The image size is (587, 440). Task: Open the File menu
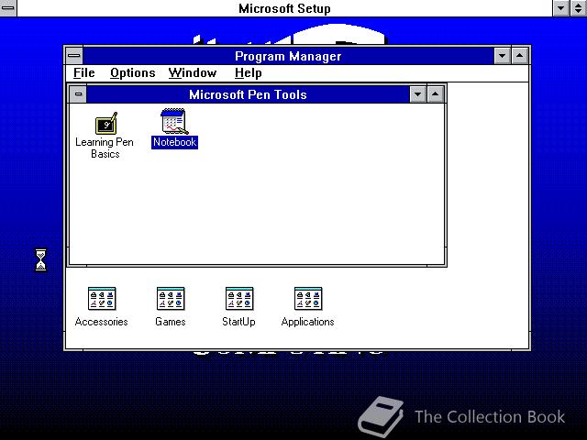tap(83, 73)
